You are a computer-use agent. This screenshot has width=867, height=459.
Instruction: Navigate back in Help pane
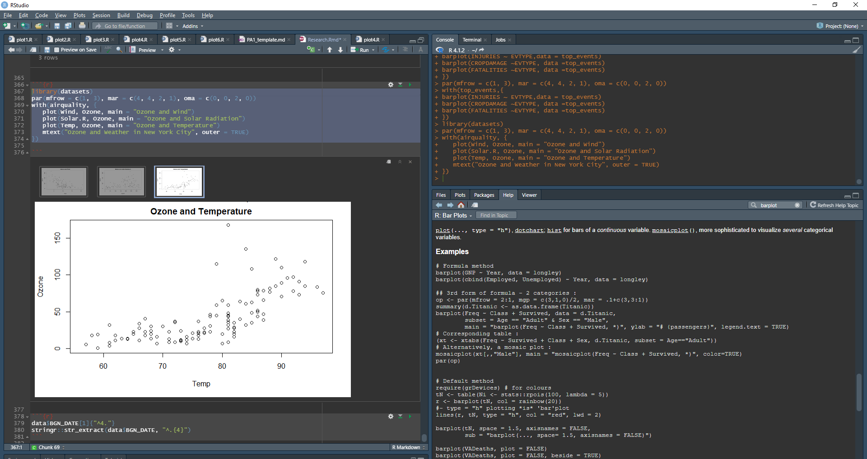(x=439, y=205)
